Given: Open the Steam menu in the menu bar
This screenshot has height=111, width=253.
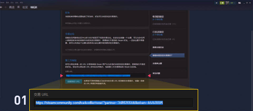Looking at the screenshot, I should coord(2,3).
